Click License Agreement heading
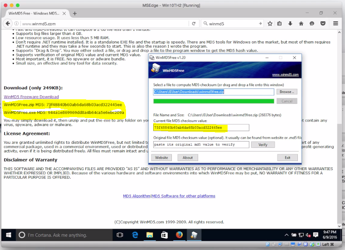 point(27,134)
